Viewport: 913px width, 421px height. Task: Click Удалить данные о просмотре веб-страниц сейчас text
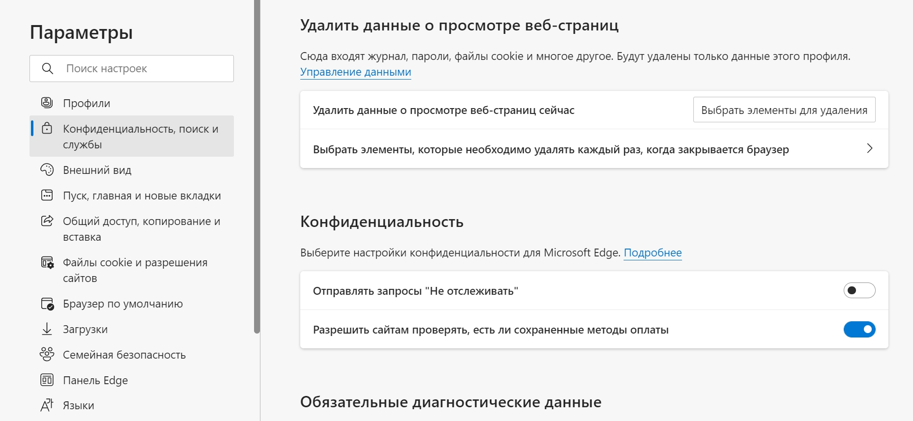444,110
